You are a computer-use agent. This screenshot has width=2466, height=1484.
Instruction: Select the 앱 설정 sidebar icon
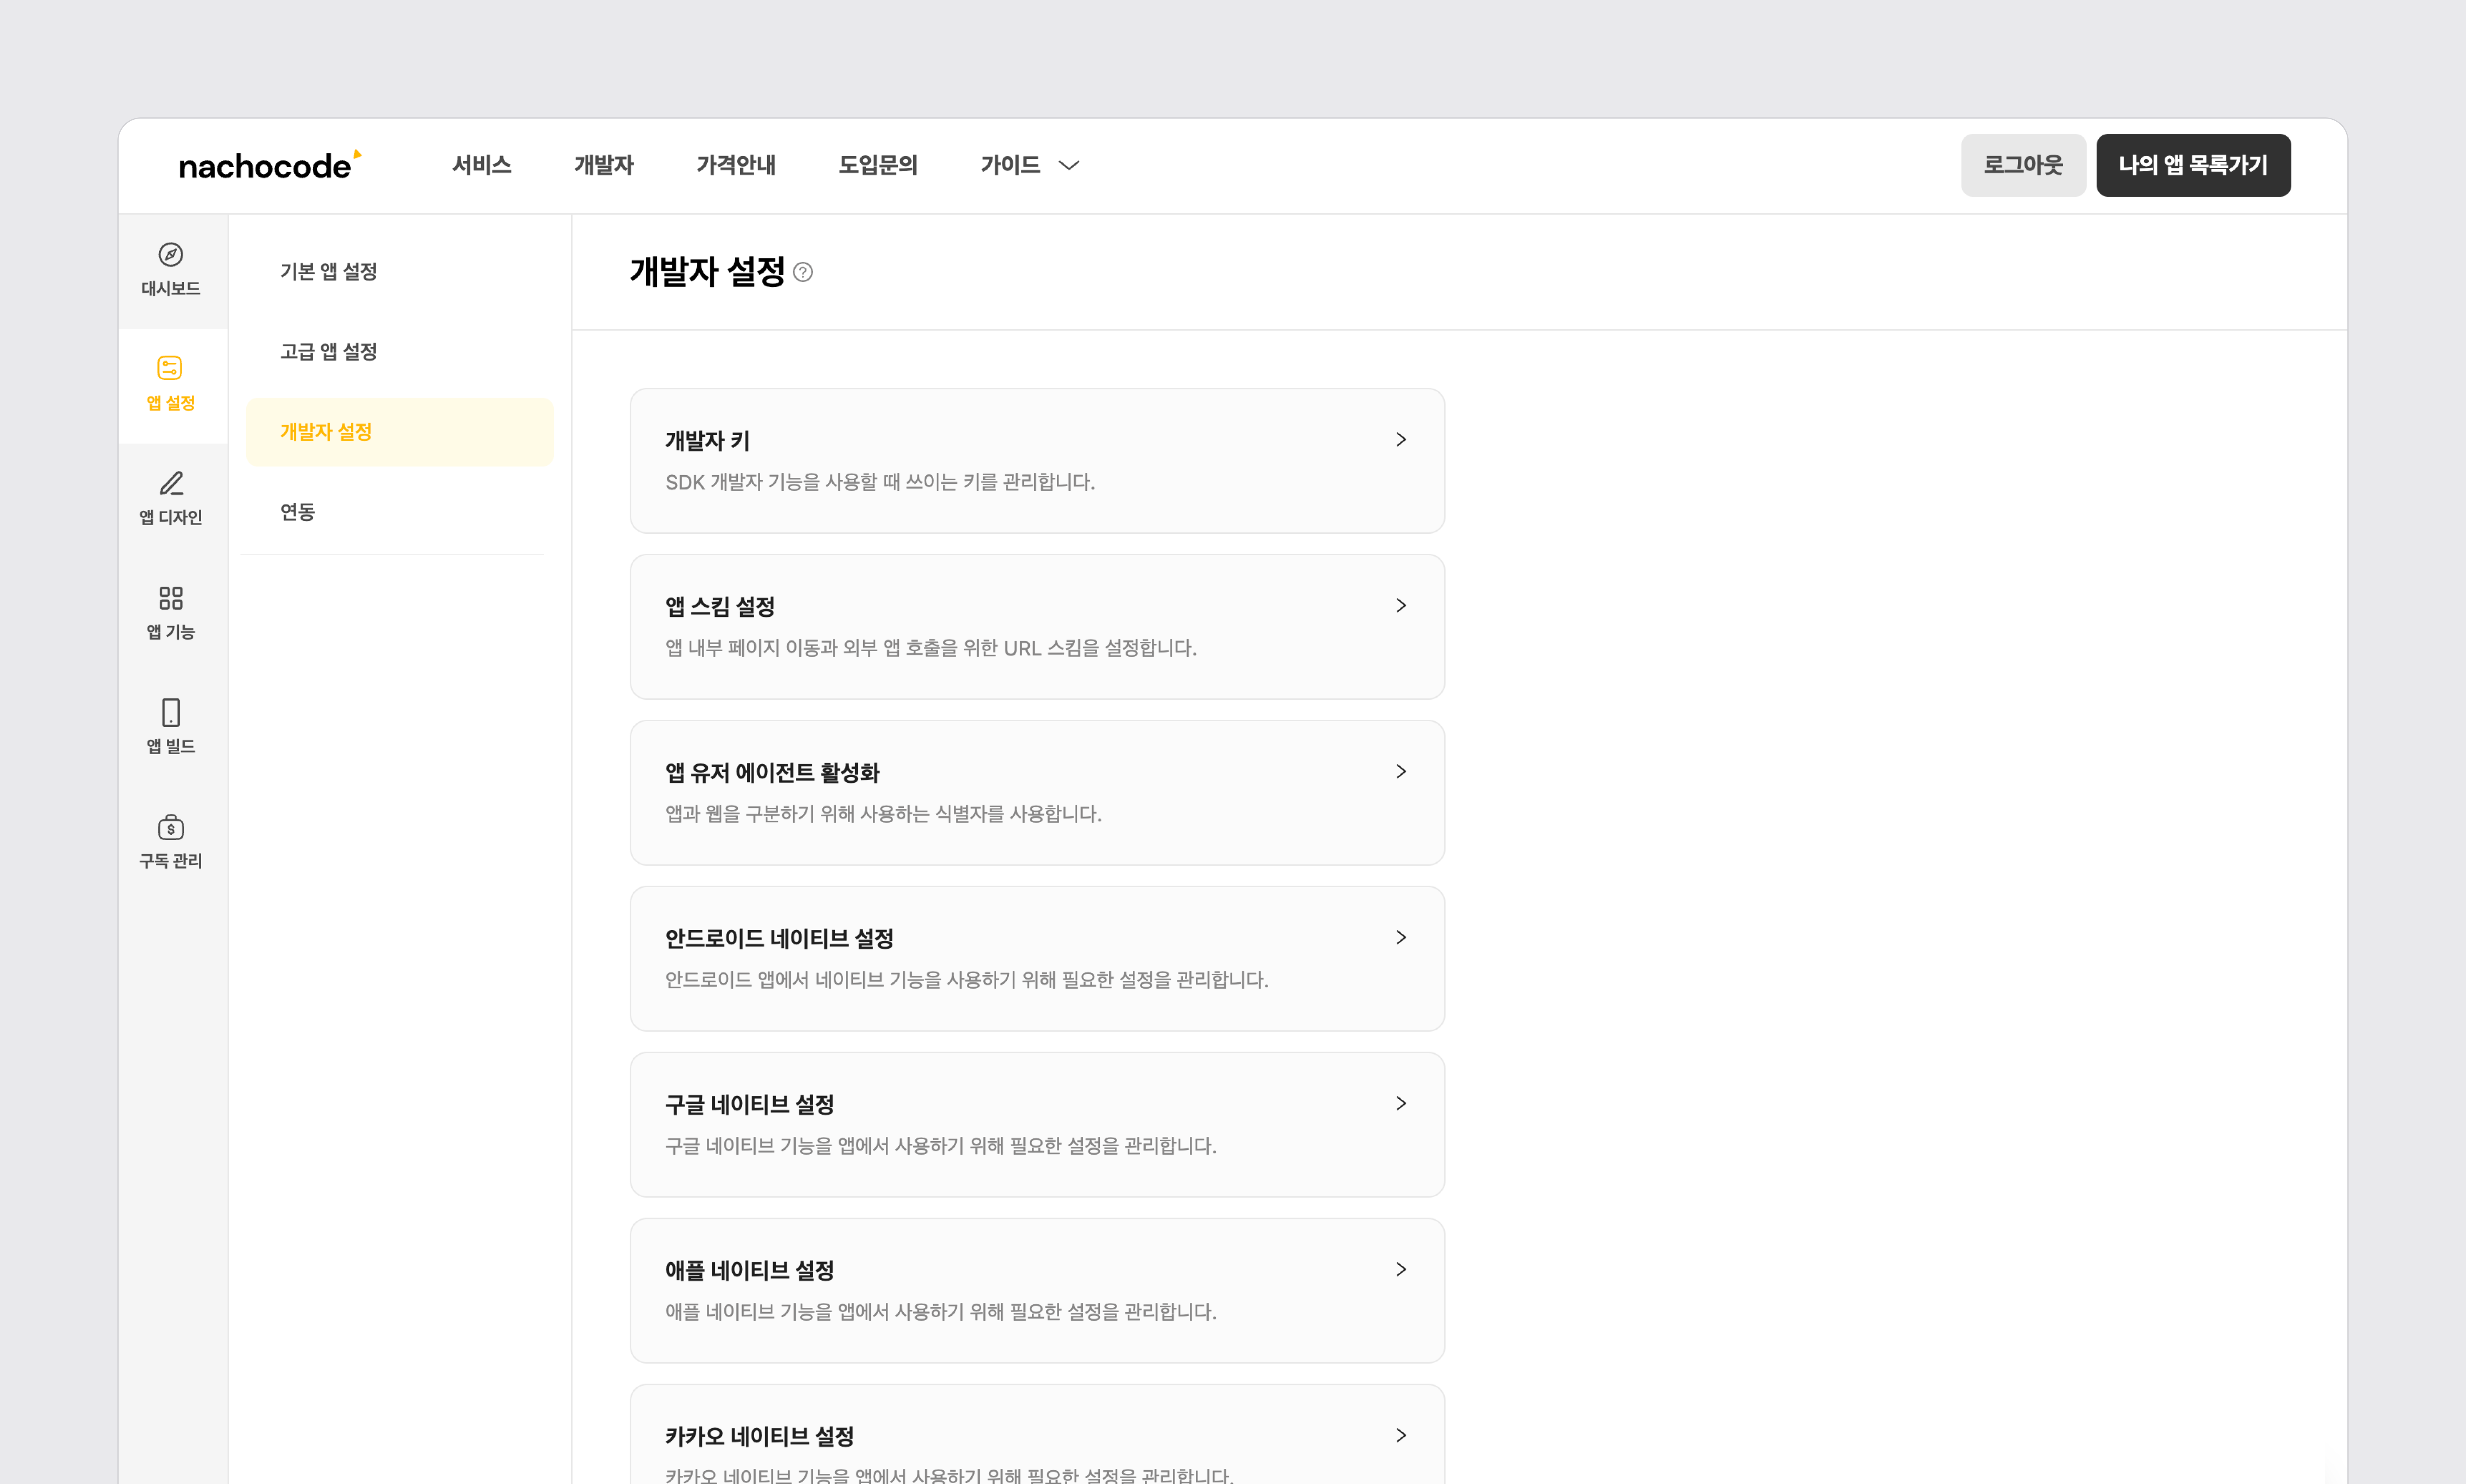(170, 368)
